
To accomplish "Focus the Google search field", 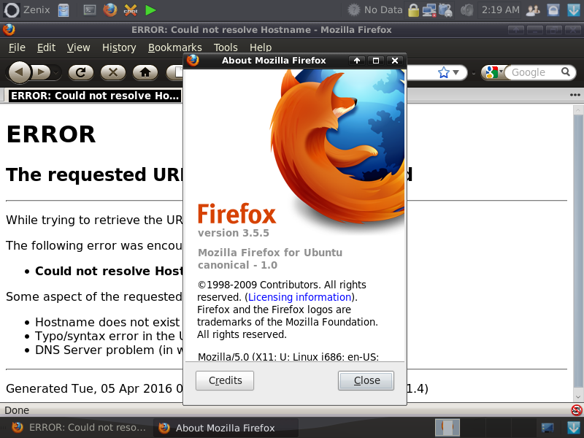I will tap(532, 72).
